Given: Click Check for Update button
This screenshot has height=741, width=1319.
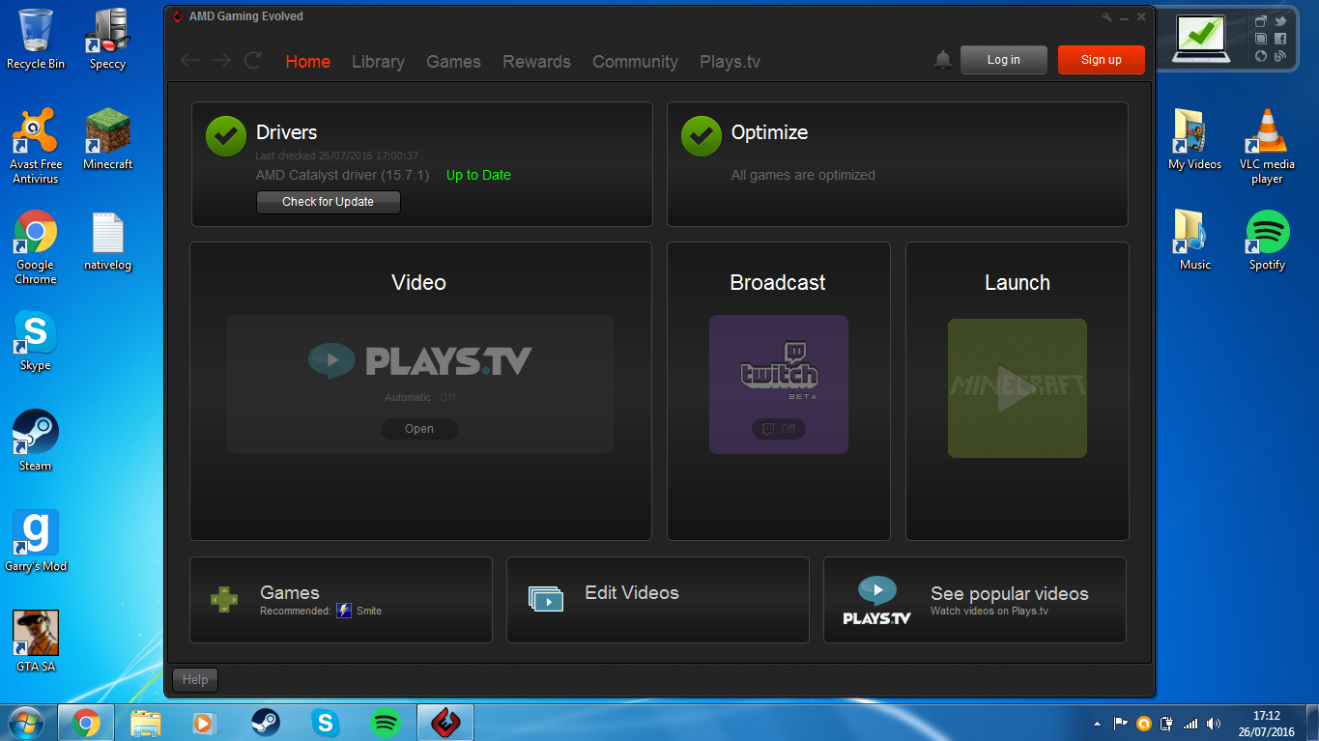Looking at the screenshot, I should point(328,202).
